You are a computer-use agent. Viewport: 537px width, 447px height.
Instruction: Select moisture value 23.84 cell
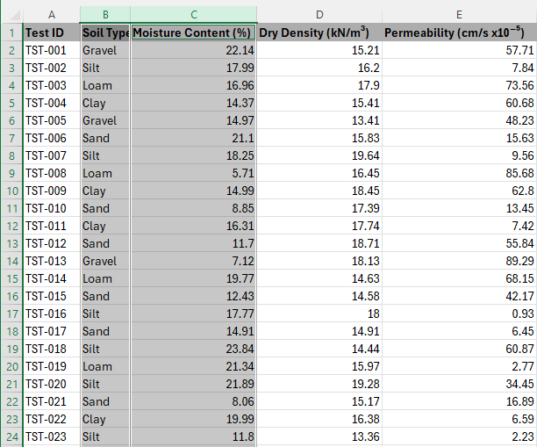pos(194,349)
